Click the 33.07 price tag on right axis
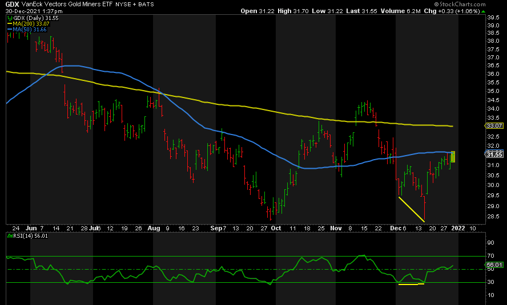This screenshot has height=305, width=507. click(x=494, y=126)
